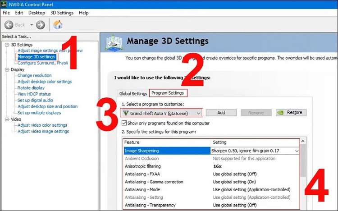Click the Add program button

[221, 113]
